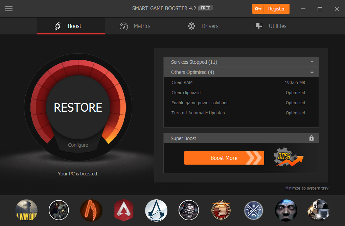Image resolution: width=345 pixels, height=226 pixels.
Task: Launch the Assassin's Creed Unity icon
Action: tap(156, 210)
